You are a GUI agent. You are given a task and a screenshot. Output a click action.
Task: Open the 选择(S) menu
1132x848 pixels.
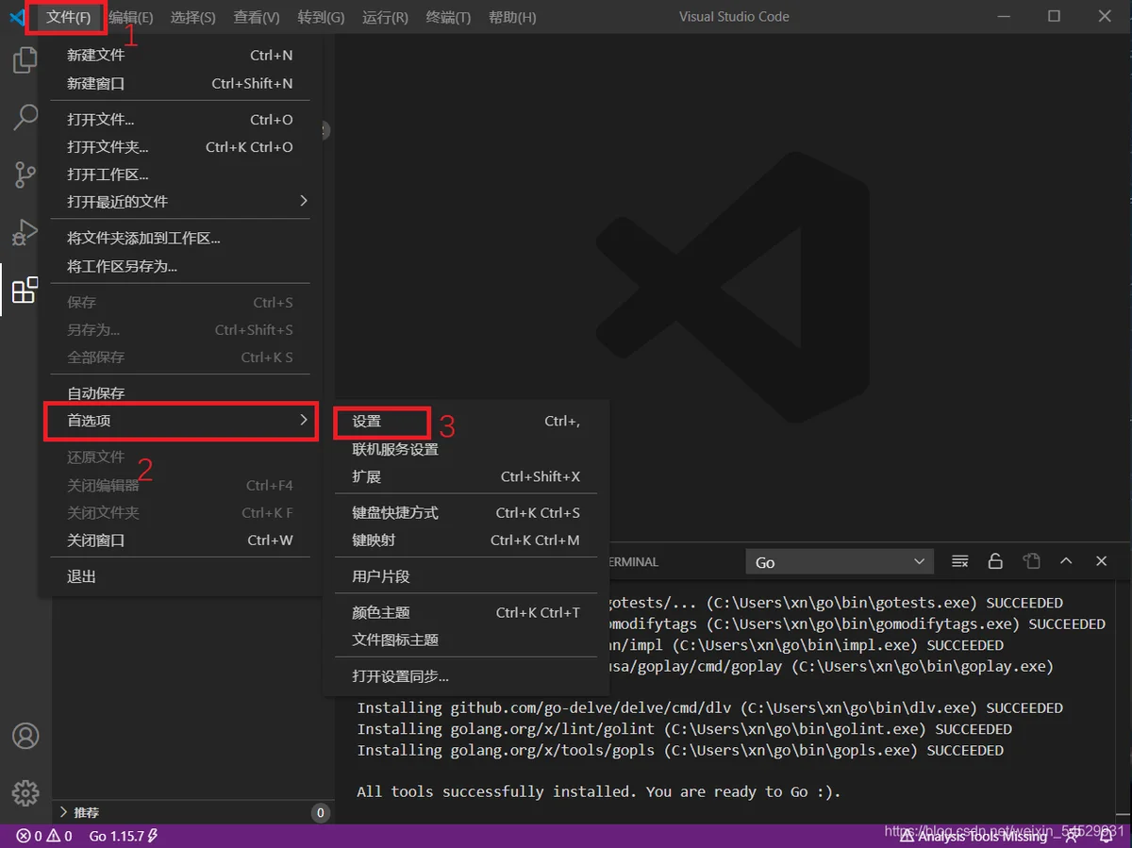tap(192, 17)
